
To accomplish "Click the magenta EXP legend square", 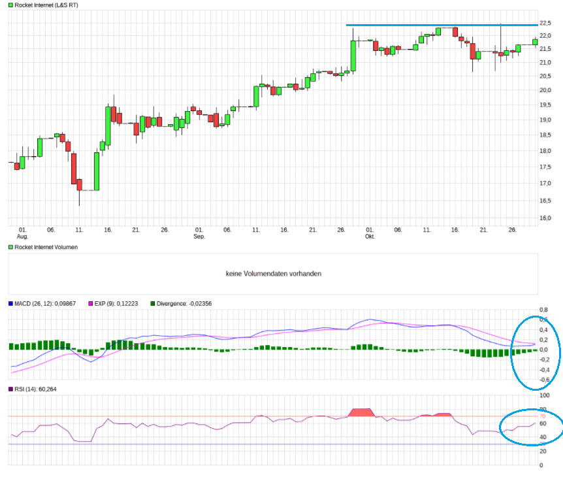I will pyautogui.click(x=91, y=303).
